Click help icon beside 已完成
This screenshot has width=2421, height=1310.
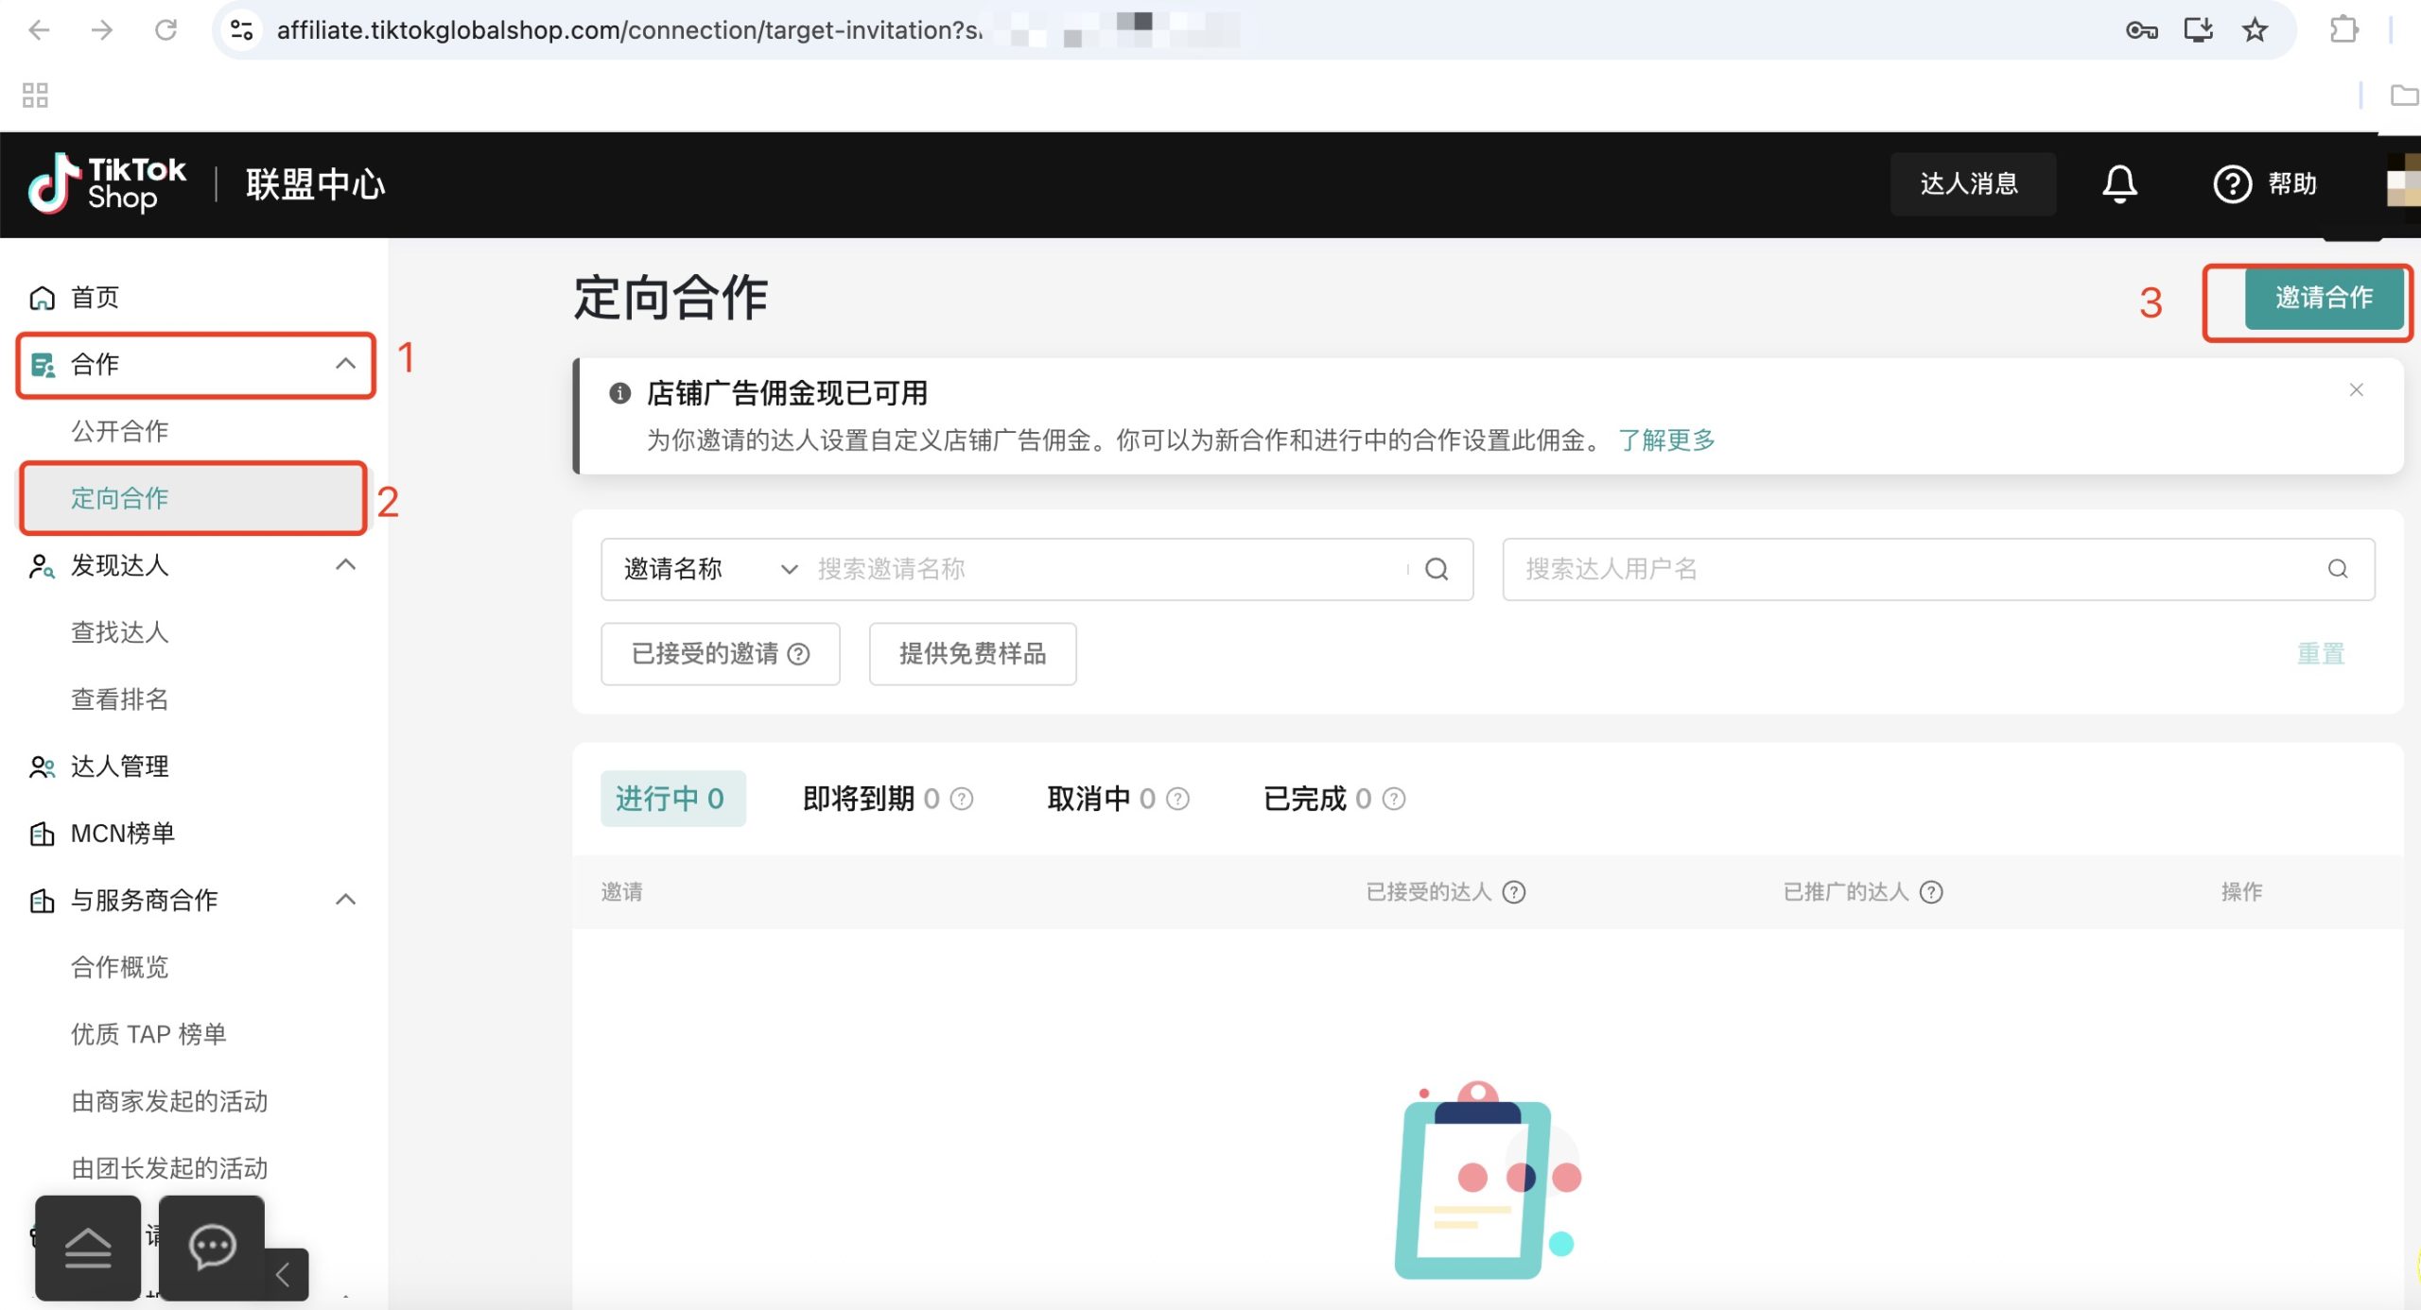[1394, 800]
